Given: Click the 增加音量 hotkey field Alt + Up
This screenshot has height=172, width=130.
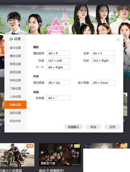Looking at the screenshot, I should [58, 82].
